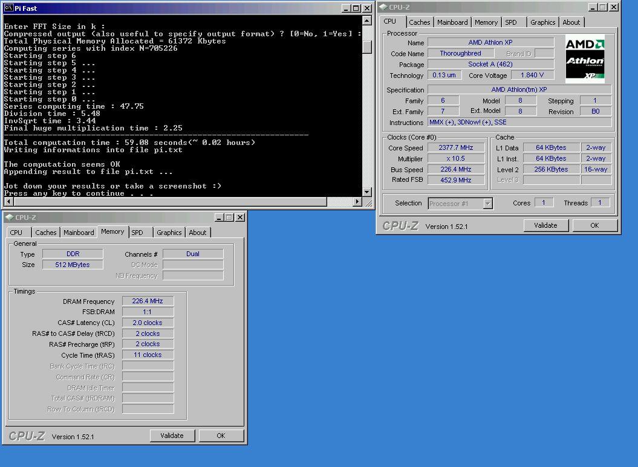The height and width of the screenshot is (467, 638).
Task: Click the Pi Fast vertical scrollbar up arrow
Action: click(366, 21)
